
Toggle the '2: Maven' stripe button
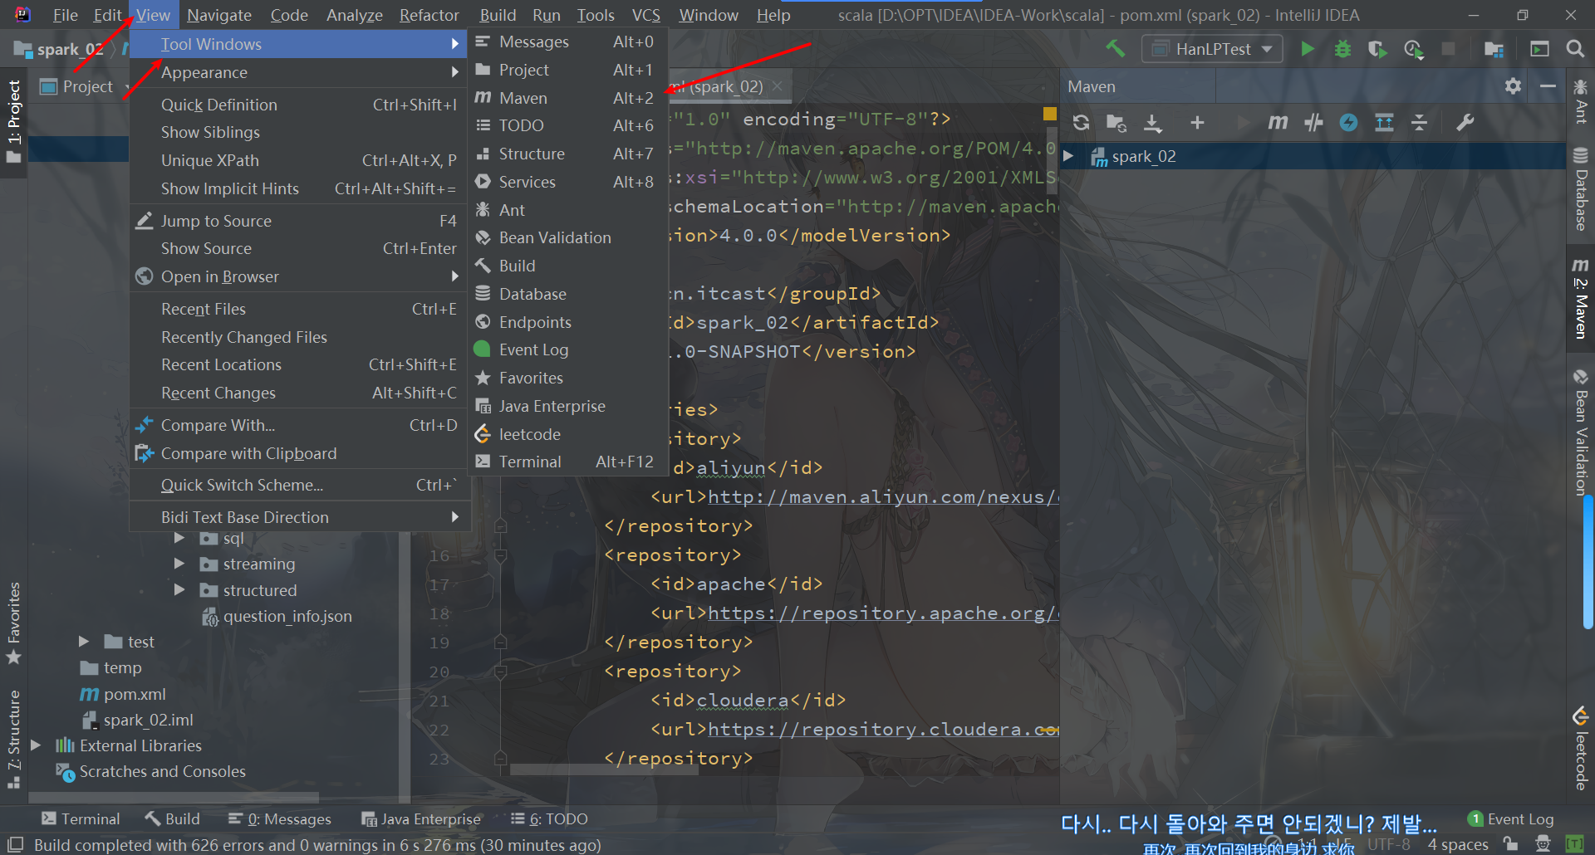1580,298
